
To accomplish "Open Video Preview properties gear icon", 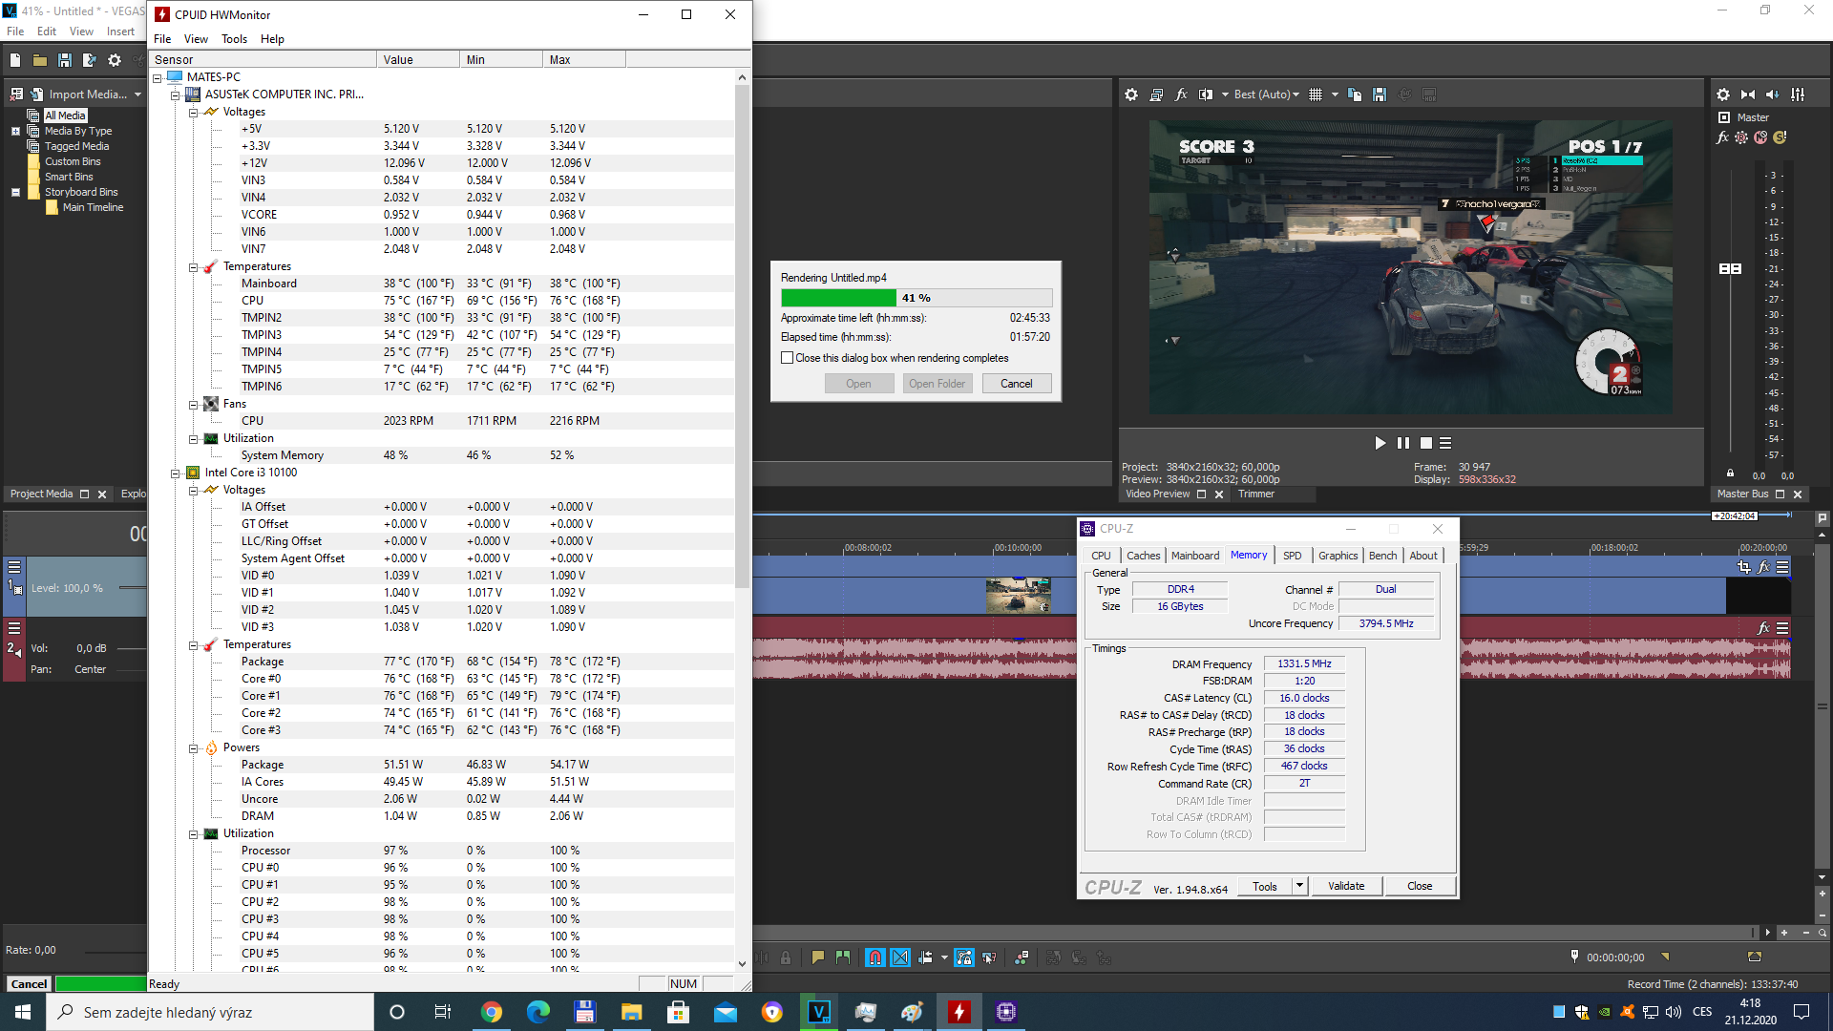I will [1131, 95].
